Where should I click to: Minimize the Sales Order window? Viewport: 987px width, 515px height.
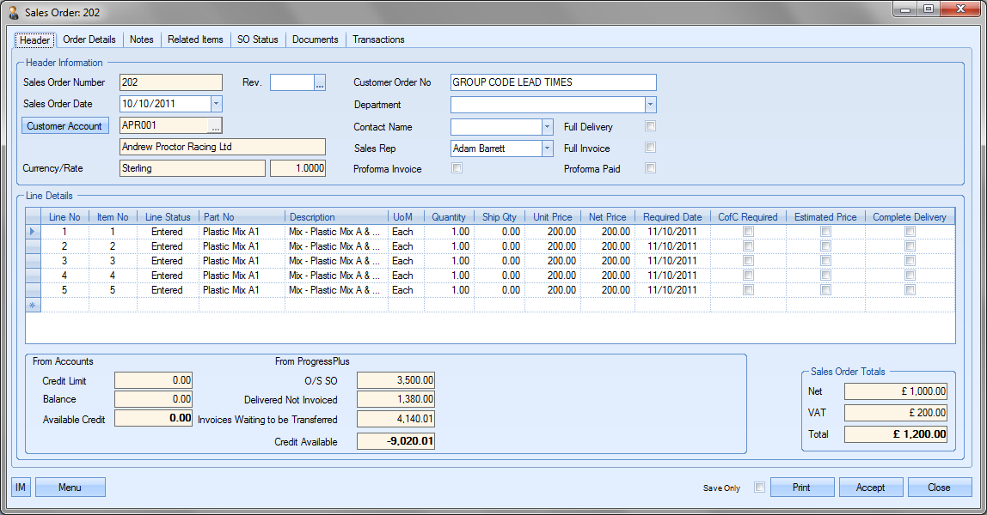906,9
